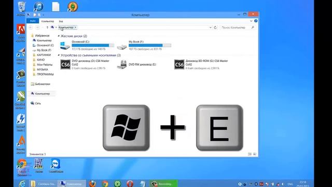Click ENG language indicator in tray
The image size is (332, 187).
[290, 184]
